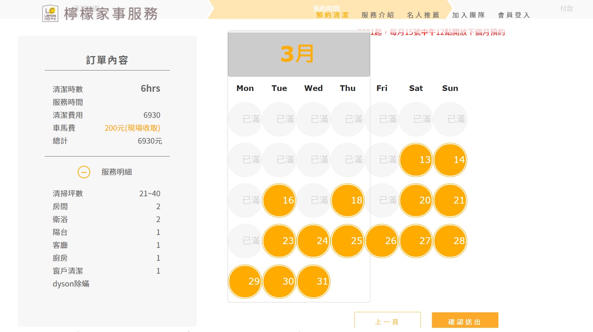Click the 窗戶清潔 service row
593x332 pixels.
click(106, 271)
